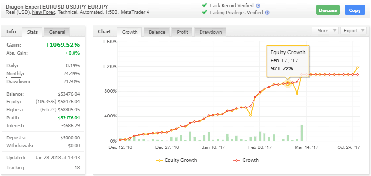
Task: Click the Tracking count 18
Action: [x=77, y=168]
